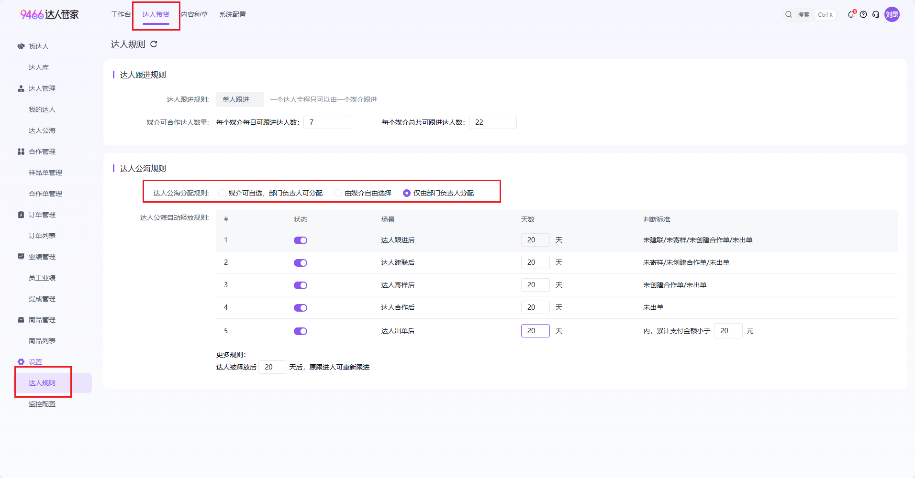
Task: Open the 单人跟进 rule selector
Action: pos(240,99)
